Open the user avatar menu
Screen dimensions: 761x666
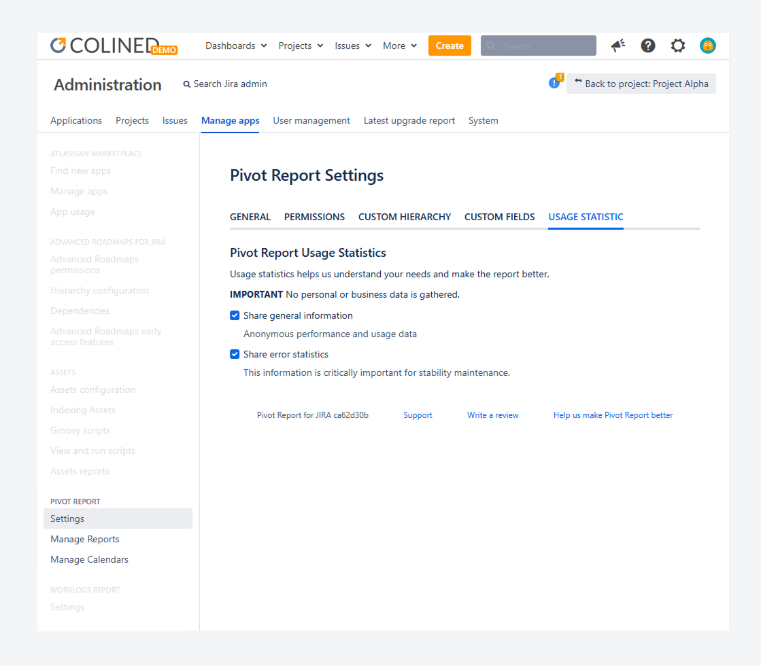tap(707, 46)
